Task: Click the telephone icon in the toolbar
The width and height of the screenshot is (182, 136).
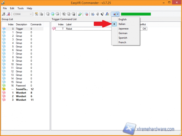Action: [x=102, y=14]
